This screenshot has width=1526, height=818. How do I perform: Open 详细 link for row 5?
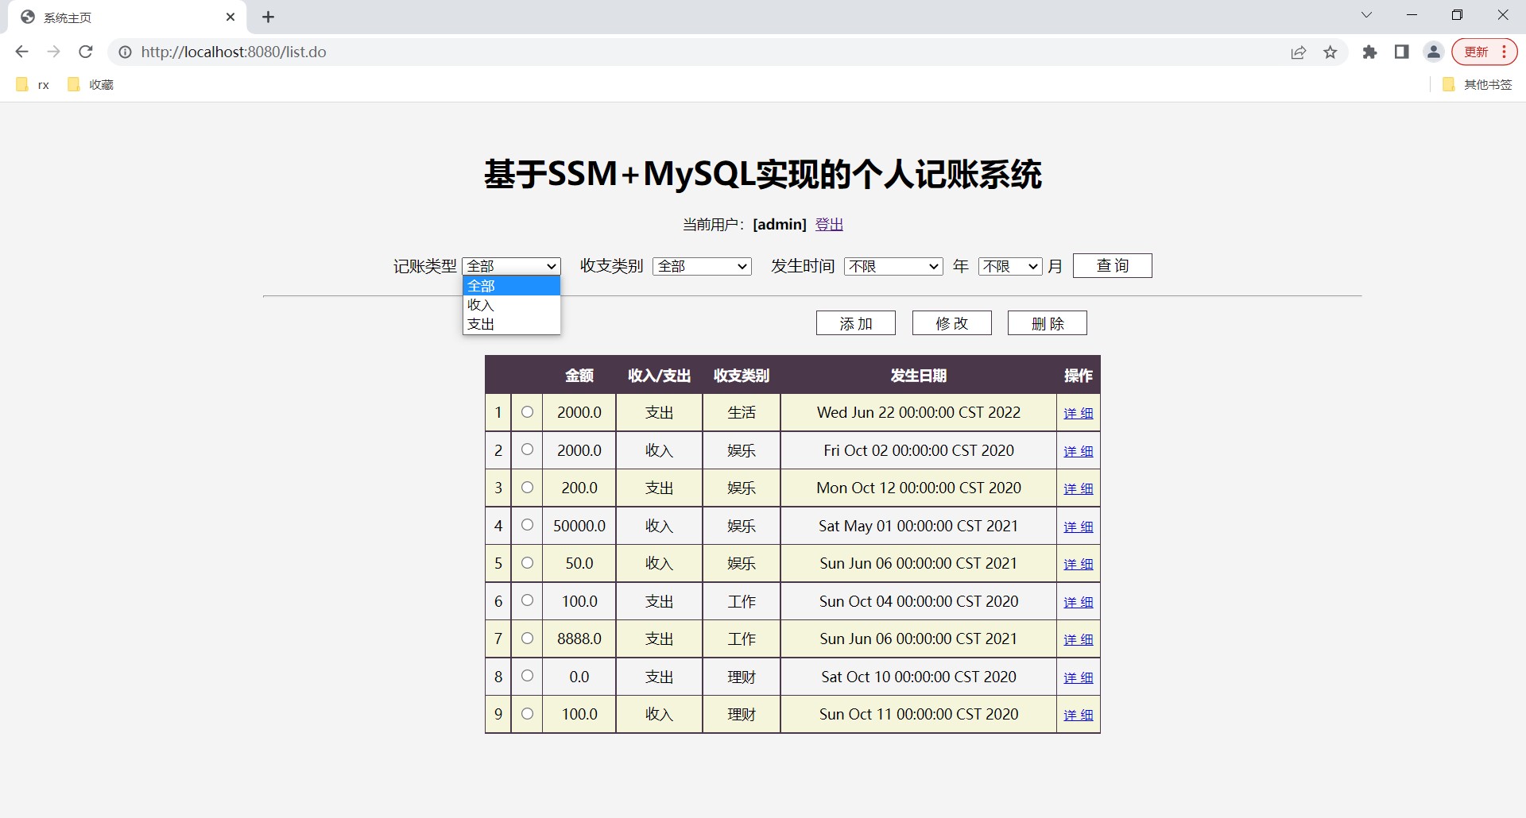click(1079, 564)
